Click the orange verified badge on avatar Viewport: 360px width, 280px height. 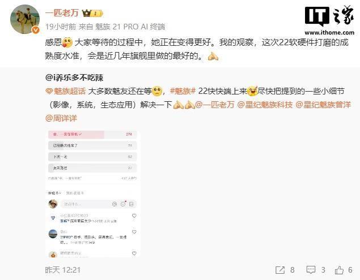point(36,30)
